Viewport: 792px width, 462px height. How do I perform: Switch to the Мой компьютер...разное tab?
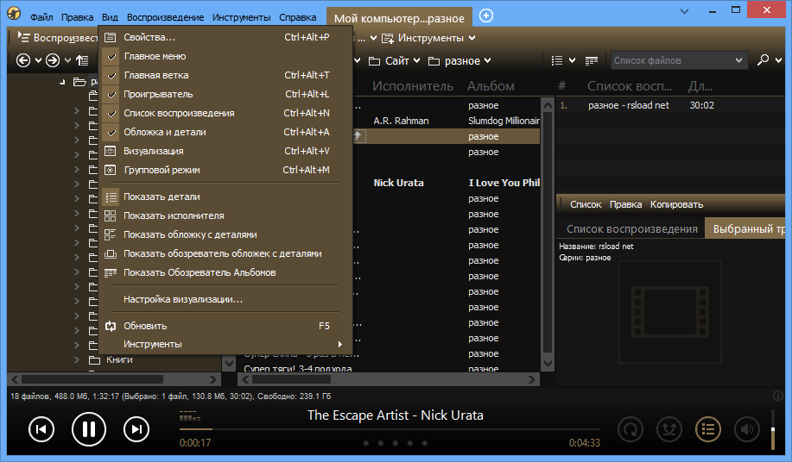399,18
